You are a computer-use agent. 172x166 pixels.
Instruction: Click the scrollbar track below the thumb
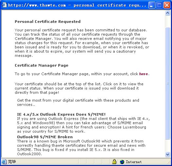coord(167,146)
